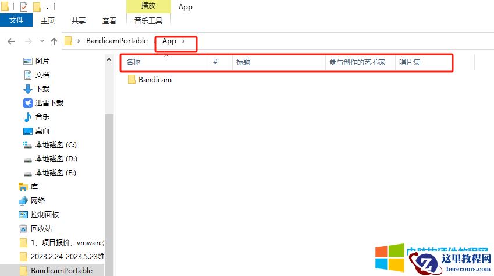Click the 网络 network icon
Image resolution: width=494 pixels, height=276 pixels.
point(23,201)
